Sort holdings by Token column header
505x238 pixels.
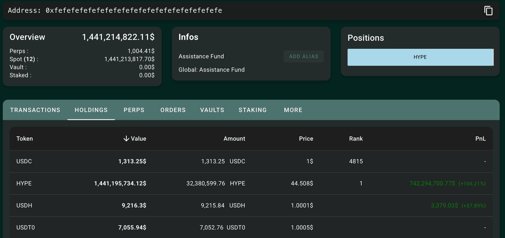(x=25, y=139)
